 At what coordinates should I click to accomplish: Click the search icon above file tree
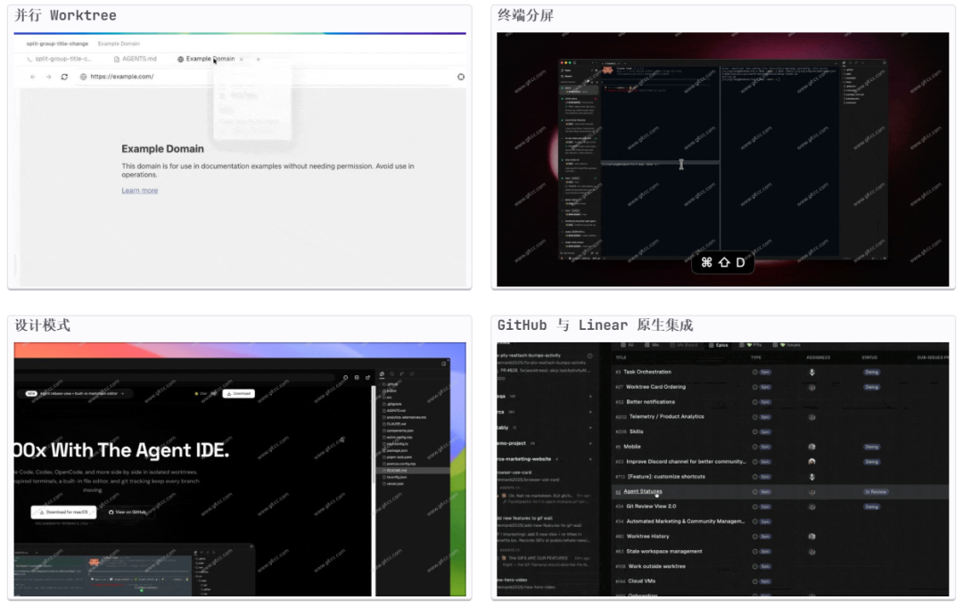coord(391,374)
